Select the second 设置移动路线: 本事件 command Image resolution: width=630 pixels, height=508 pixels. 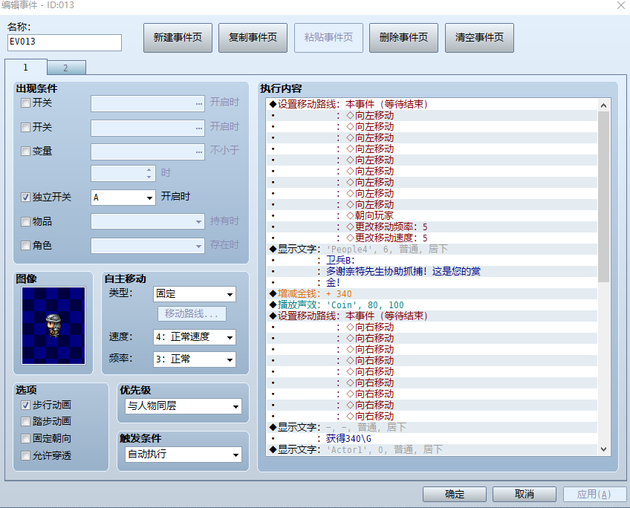432,316
